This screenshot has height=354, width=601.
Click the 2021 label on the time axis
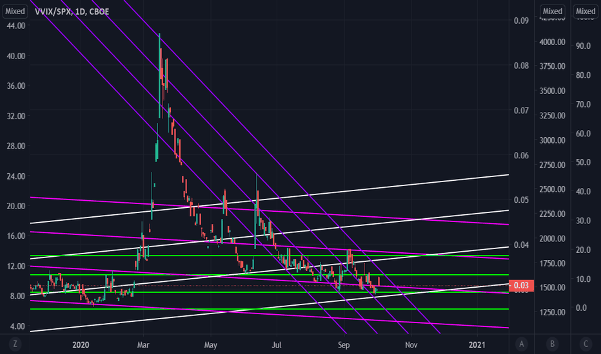pos(477,345)
